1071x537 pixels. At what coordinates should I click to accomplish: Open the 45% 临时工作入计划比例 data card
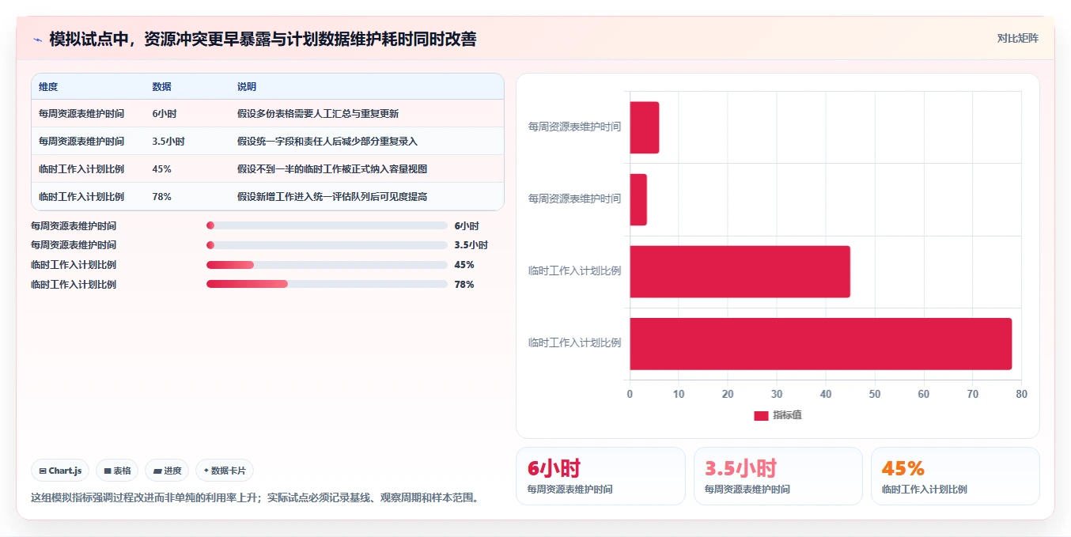point(956,476)
